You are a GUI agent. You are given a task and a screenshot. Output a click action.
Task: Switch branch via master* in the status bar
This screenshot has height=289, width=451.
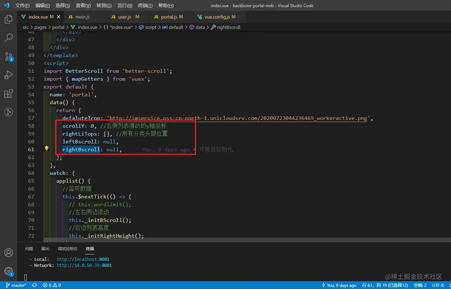[x=16, y=285]
